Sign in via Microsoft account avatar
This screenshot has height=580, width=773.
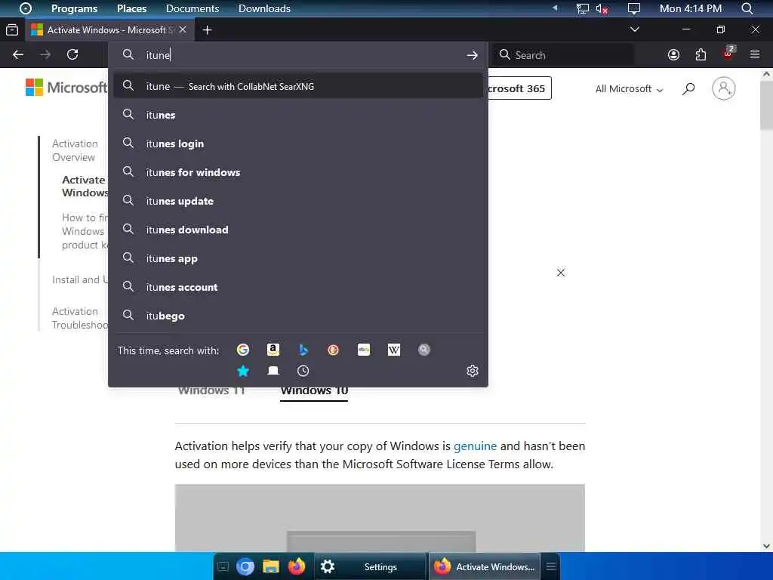pyautogui.click(x=724, y=89)
